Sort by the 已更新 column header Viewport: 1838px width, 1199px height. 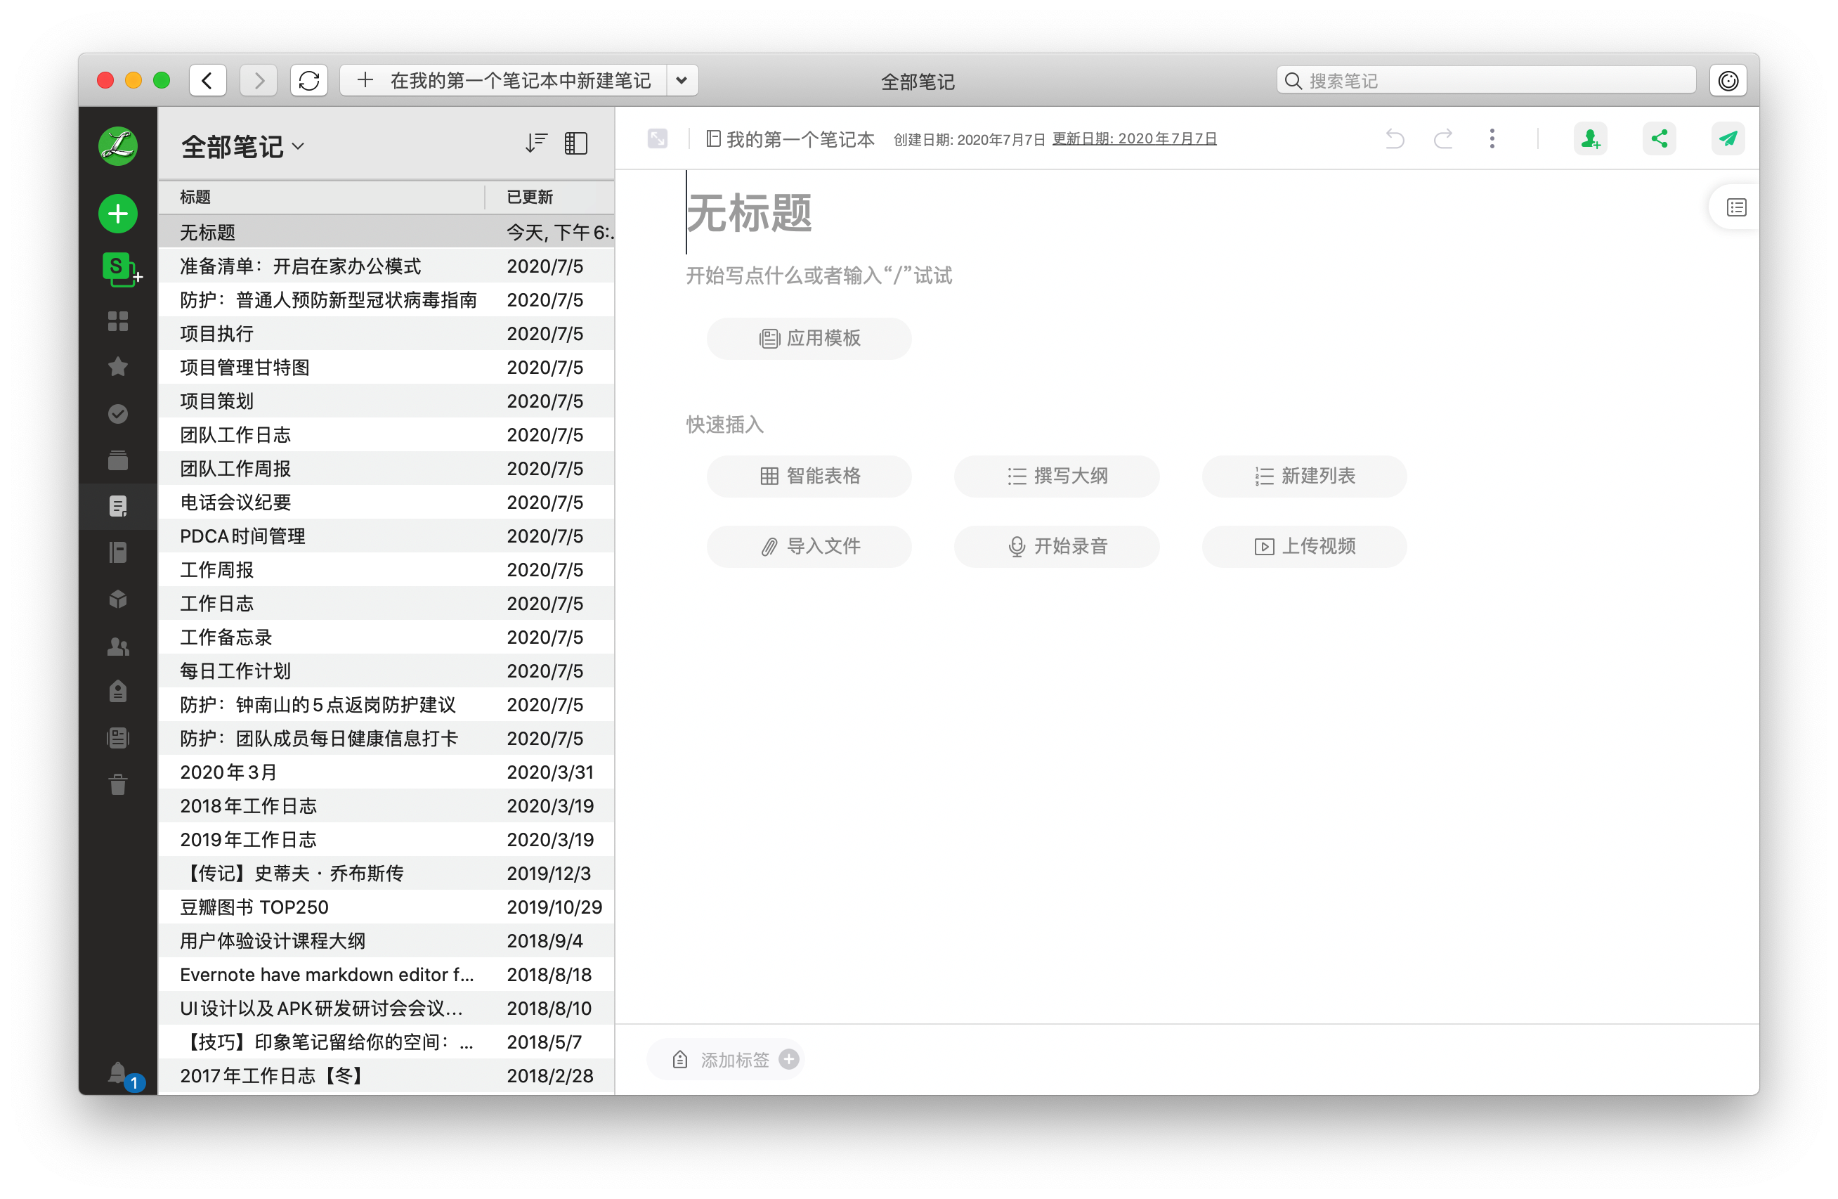550,197
